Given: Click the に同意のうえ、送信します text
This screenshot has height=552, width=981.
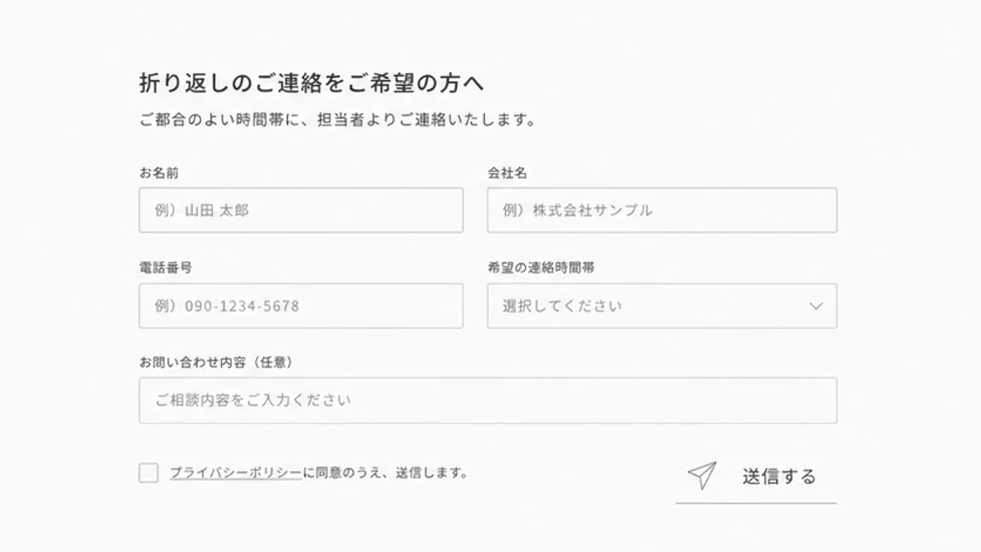Looking at the screenshot, I should coord(385,473).
